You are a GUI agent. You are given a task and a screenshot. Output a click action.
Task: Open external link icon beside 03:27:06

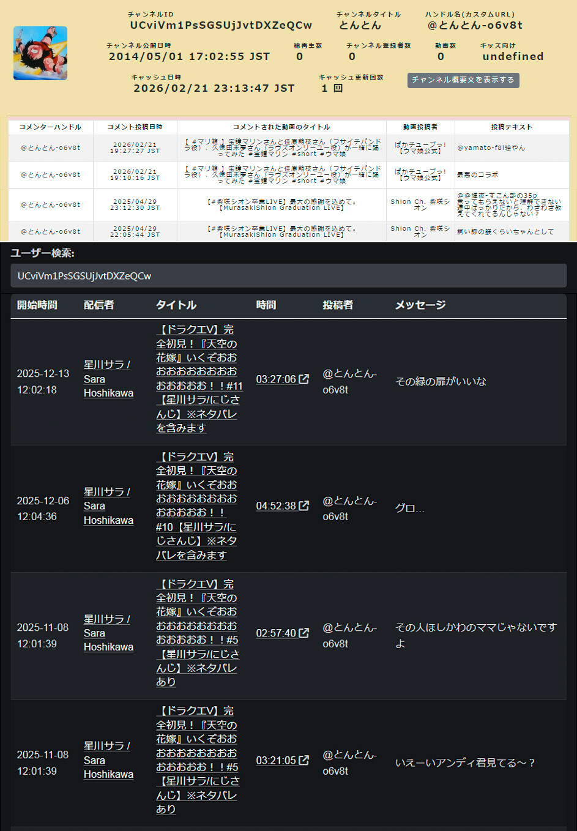[304, 379]
